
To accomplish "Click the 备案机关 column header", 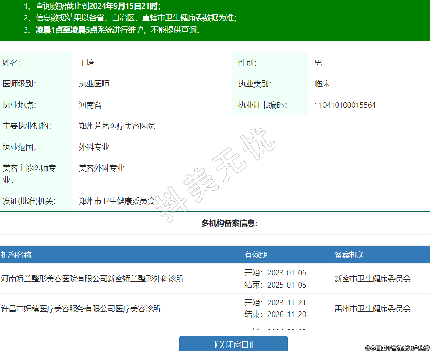I will [350, 255].
